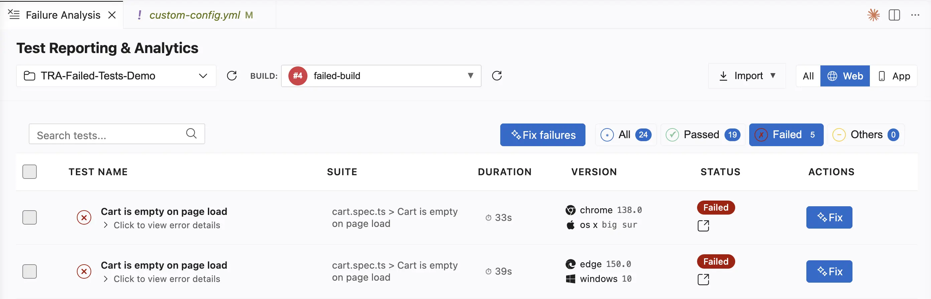
Task: Select the Web platform filter
Action: [845, 76]
